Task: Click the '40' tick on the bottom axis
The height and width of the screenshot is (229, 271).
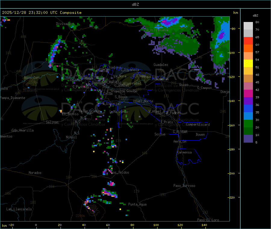Action: pos(84,225)
